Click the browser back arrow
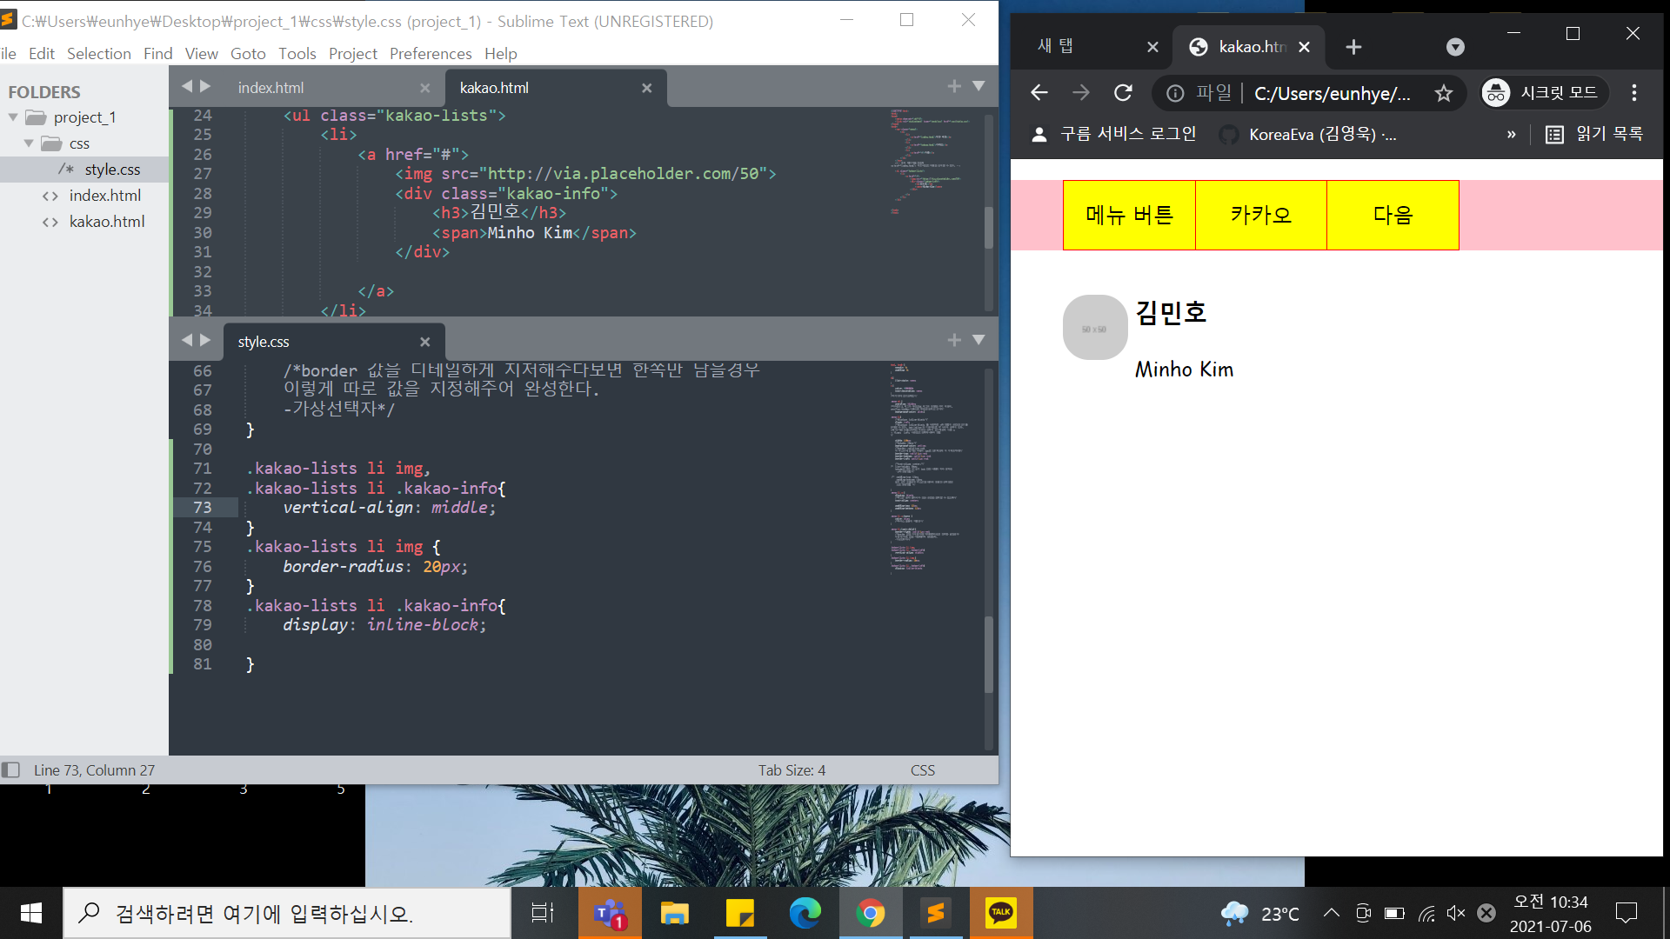This screenshot has width=1670, height=939. tap(1039, 93)
